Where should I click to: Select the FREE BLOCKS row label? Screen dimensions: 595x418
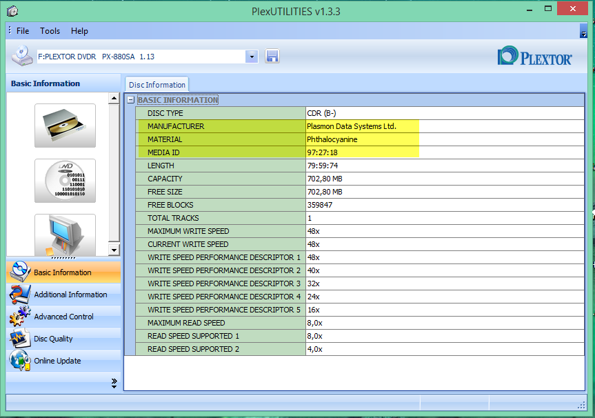tap(170, 205)
